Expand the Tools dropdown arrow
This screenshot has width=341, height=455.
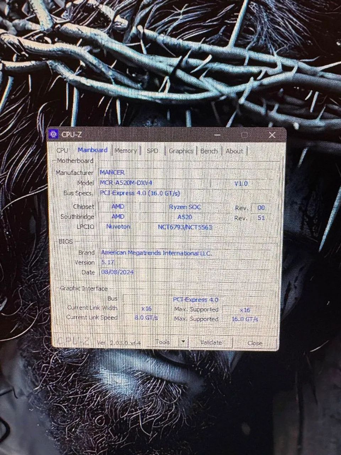[x=183, y=342]
